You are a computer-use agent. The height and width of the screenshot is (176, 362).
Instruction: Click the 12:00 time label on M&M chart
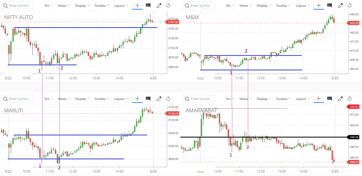[260, 78]
